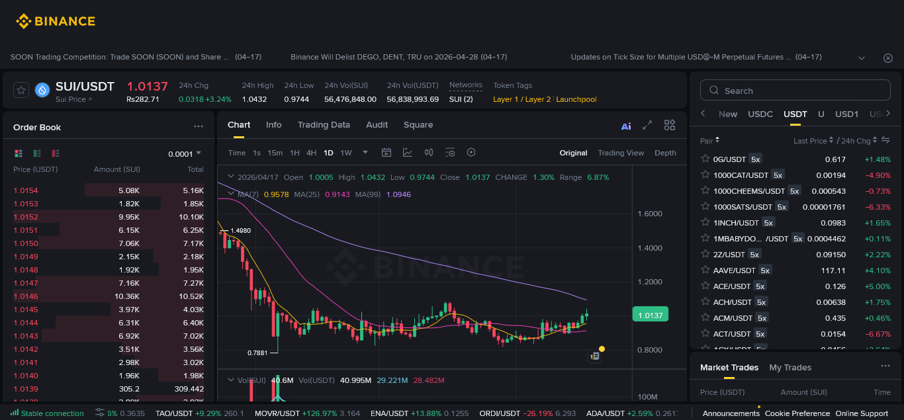904x420 pixels.
Task: Switch to My Trades tab
Action: pyautogui.click(x=790, y=368)
